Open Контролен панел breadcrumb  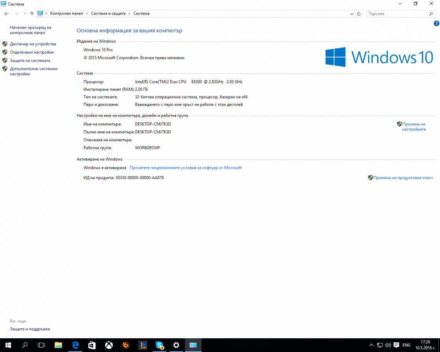[66, 14]
